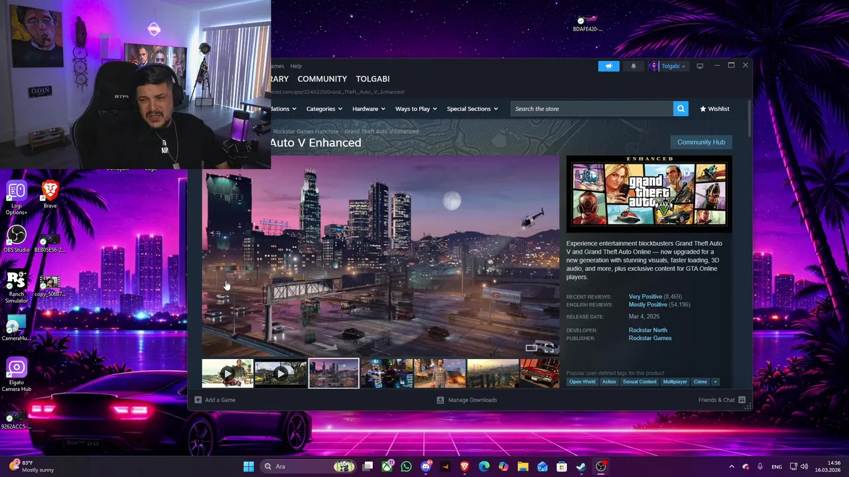
Task: Open Discord from the taskbar
Action: 426,466
